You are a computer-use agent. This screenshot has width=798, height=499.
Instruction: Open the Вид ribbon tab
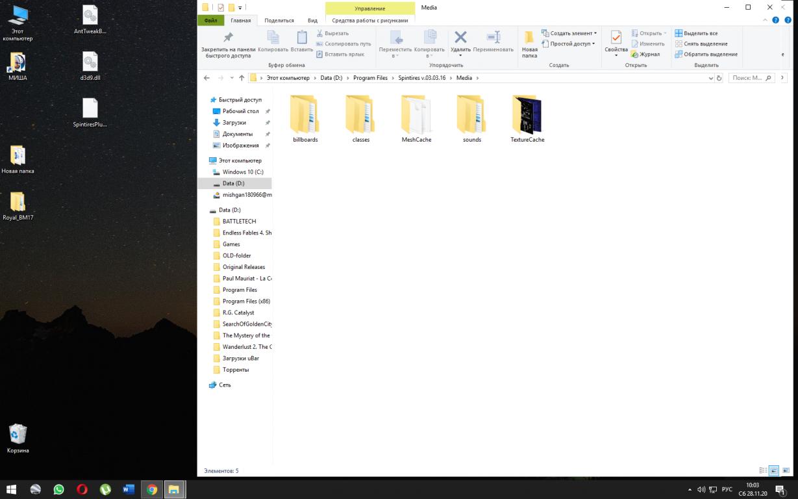(x=312, y=20)
